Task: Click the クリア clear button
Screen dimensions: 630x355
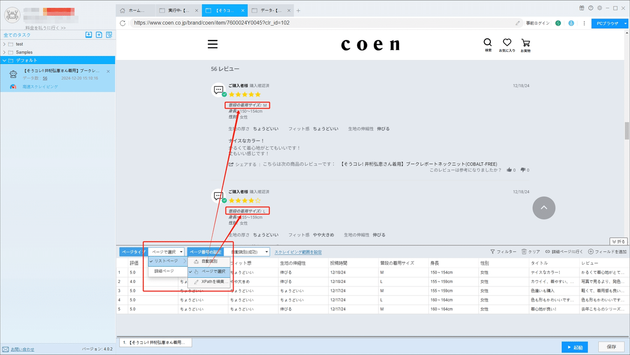Action: coord(531,252)
